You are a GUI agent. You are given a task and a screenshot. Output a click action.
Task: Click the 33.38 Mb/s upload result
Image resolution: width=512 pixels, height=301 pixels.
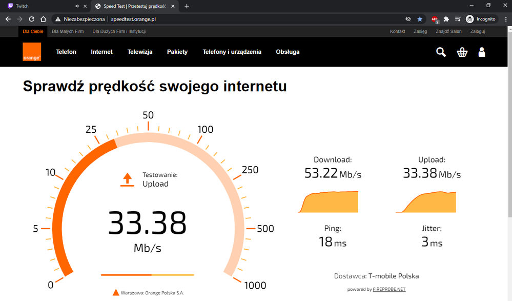pyautogui.click(x=432, y=173)
